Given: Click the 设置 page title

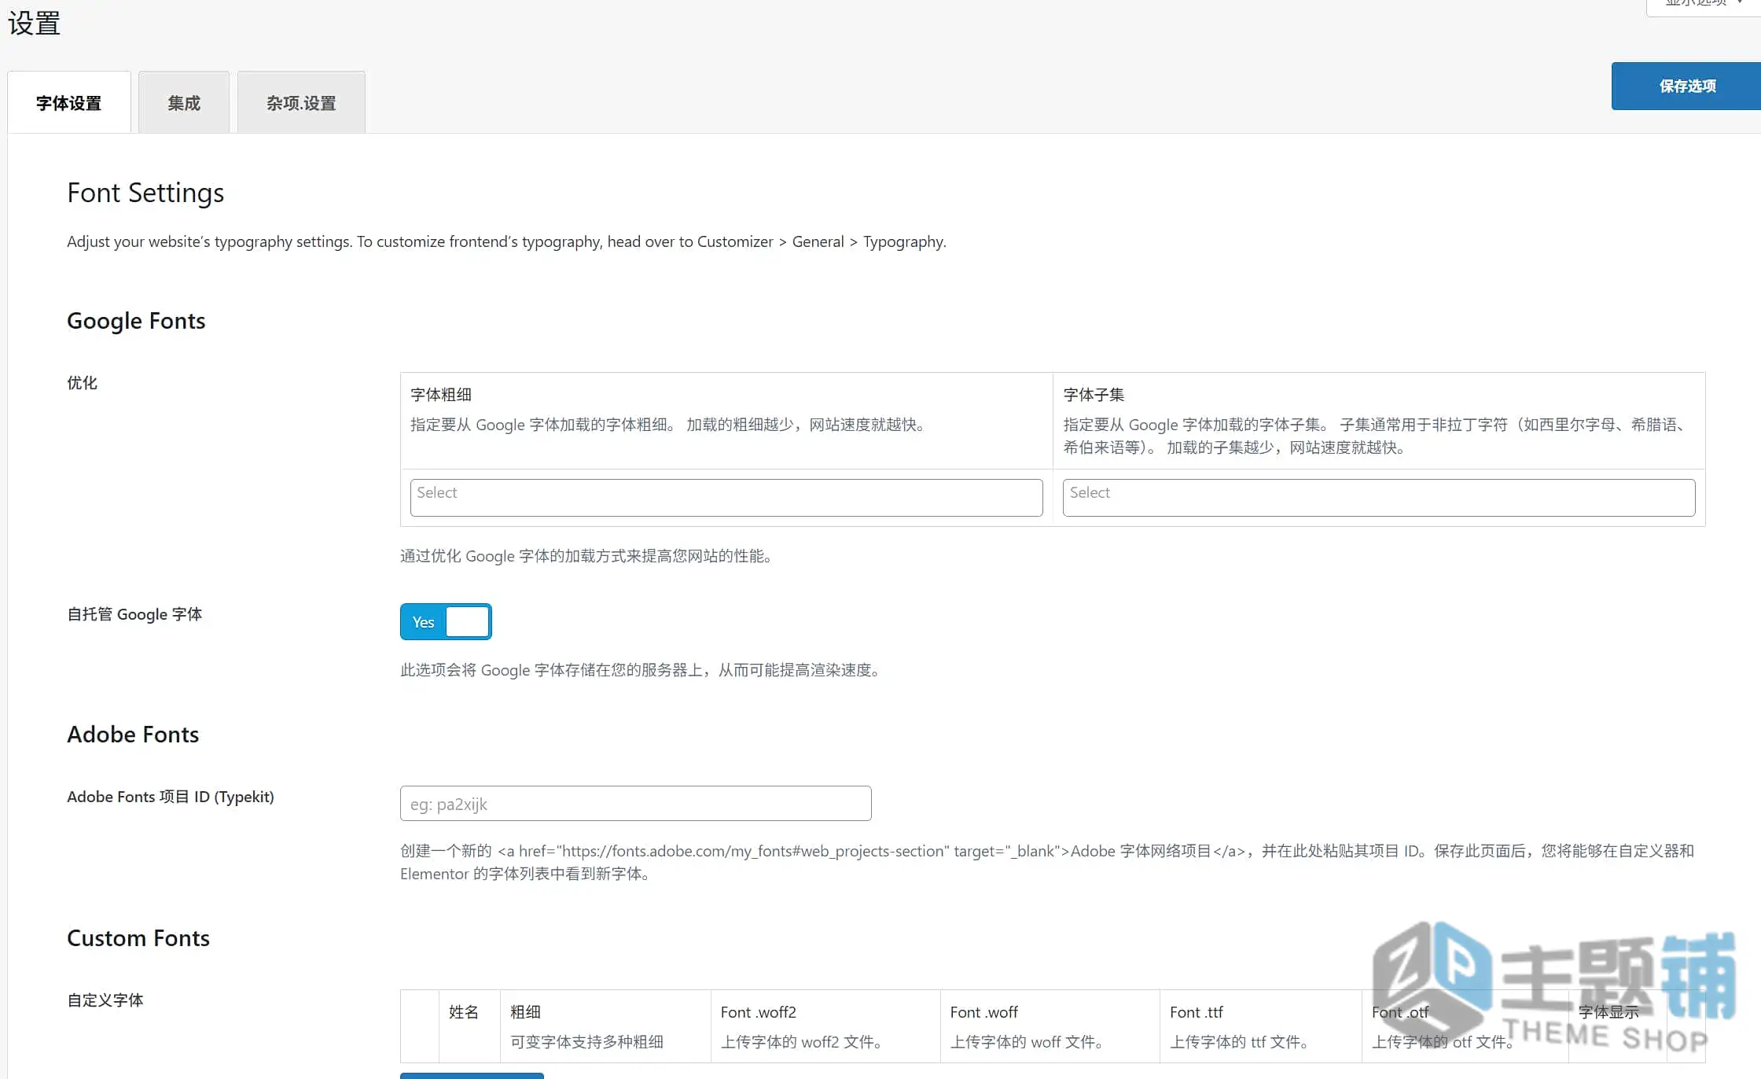Looking at the screenshot, I should point(34,23).
